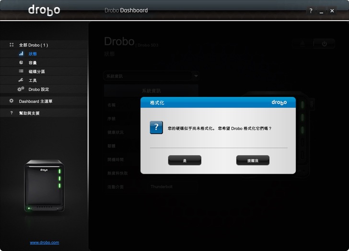
Task: Click the 格式化 dialog title bar
Action: 206,102
